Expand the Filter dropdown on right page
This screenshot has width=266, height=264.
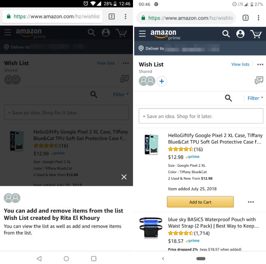(x=255, y=98)
